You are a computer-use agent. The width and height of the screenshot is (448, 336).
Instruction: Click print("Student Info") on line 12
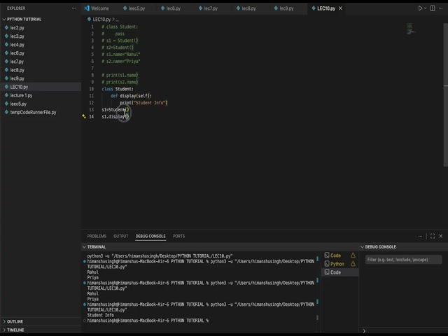tap(143, 103)
